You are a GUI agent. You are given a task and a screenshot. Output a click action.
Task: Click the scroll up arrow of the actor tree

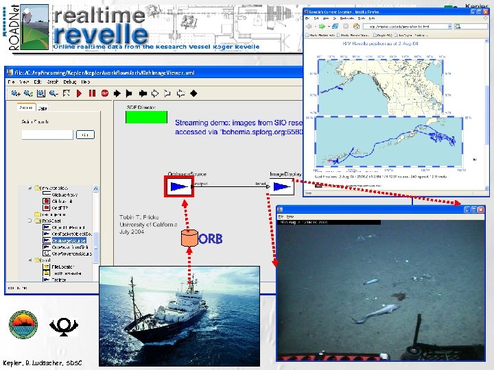tap(96, 188)
